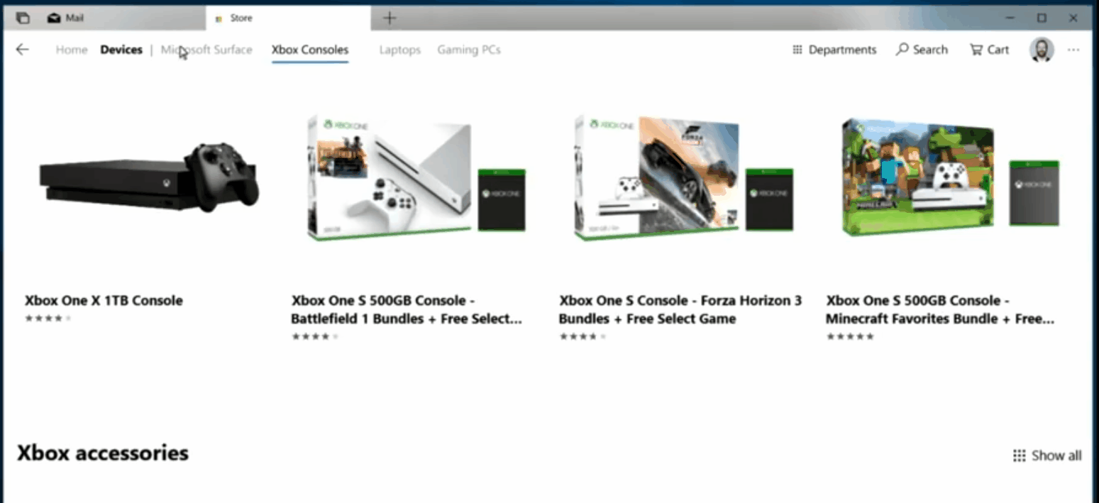
Task: Select Devices in the navigation
Action: point(121,50)
